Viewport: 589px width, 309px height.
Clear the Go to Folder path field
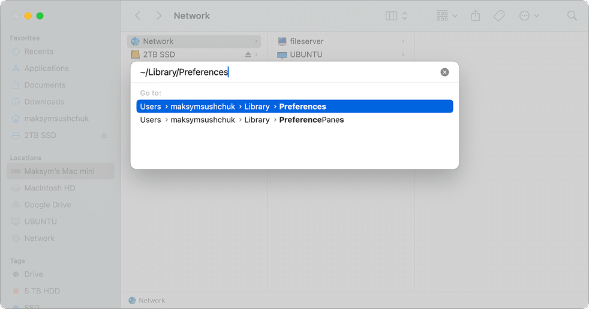(x=444, y=72)
